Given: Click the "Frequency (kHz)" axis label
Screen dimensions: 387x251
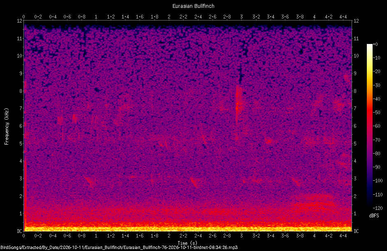Looking at the screenshot, I should tap(7, 127).
